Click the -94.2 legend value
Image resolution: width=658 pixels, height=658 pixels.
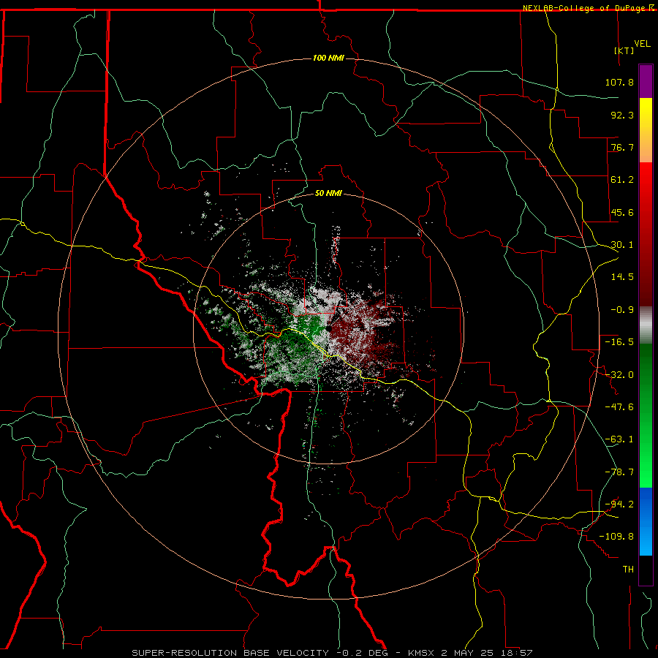619,504
